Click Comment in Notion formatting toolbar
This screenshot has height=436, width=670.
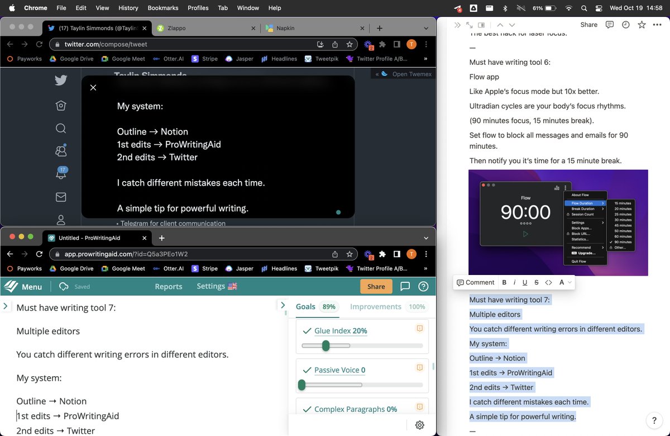(476, 282)
